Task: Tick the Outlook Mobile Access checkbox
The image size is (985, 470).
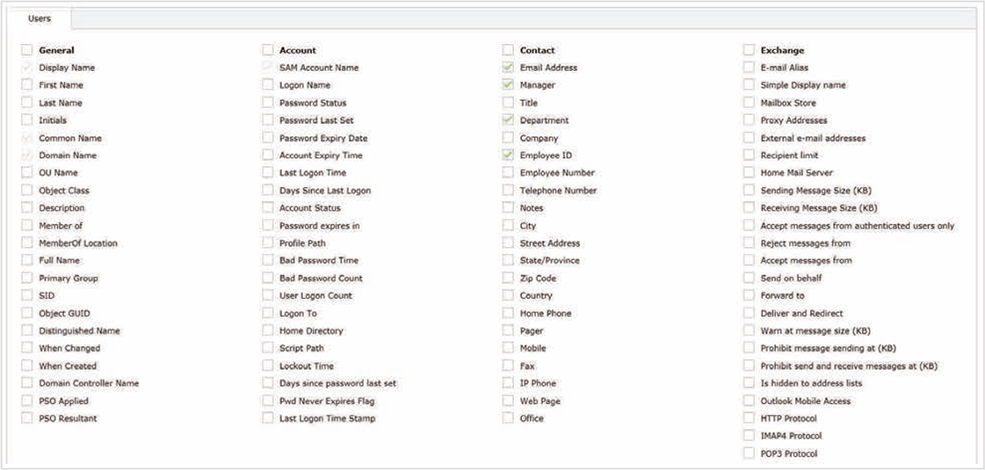Action: tap(749, 401)
